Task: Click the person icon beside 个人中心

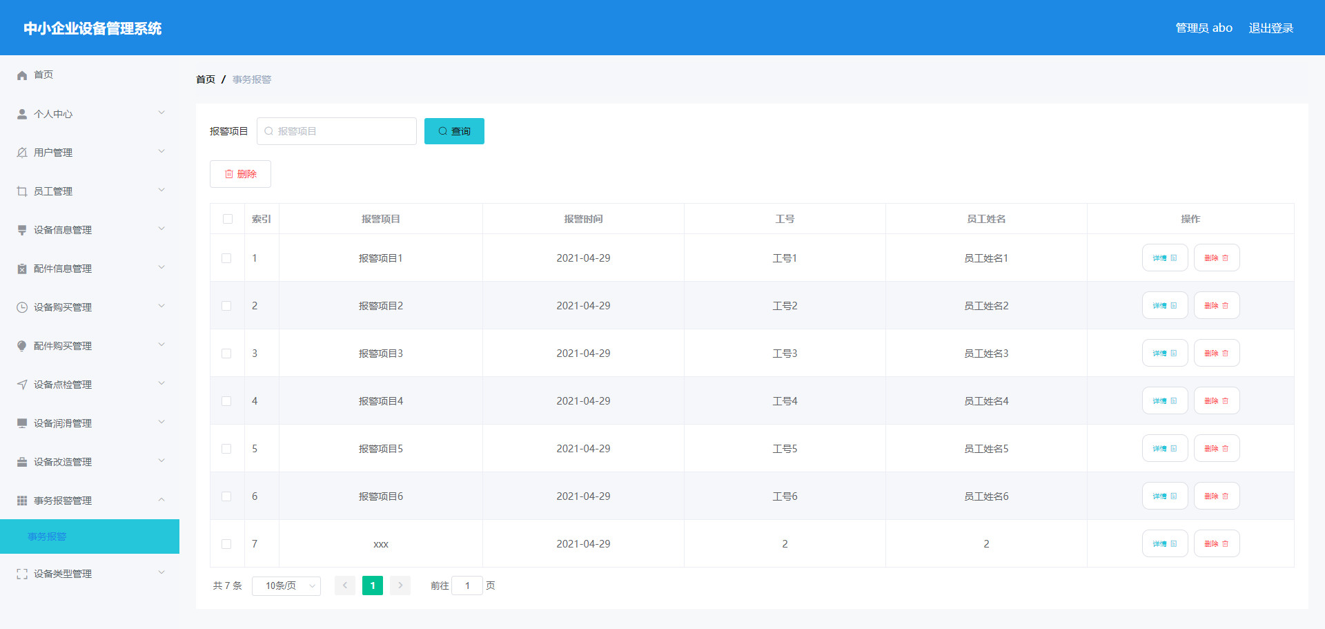Action: (22, 114)
